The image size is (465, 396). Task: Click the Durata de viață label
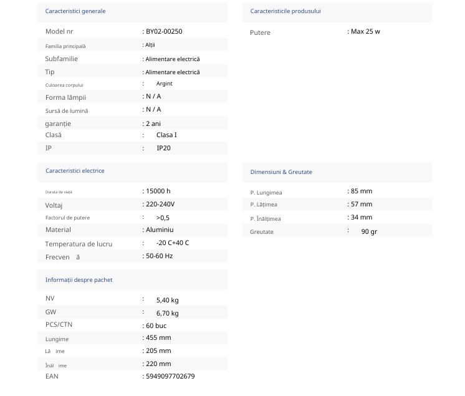tap(59, 192)
